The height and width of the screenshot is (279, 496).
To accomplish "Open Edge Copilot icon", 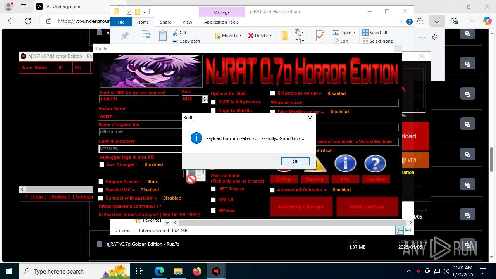I will point(487,21).
